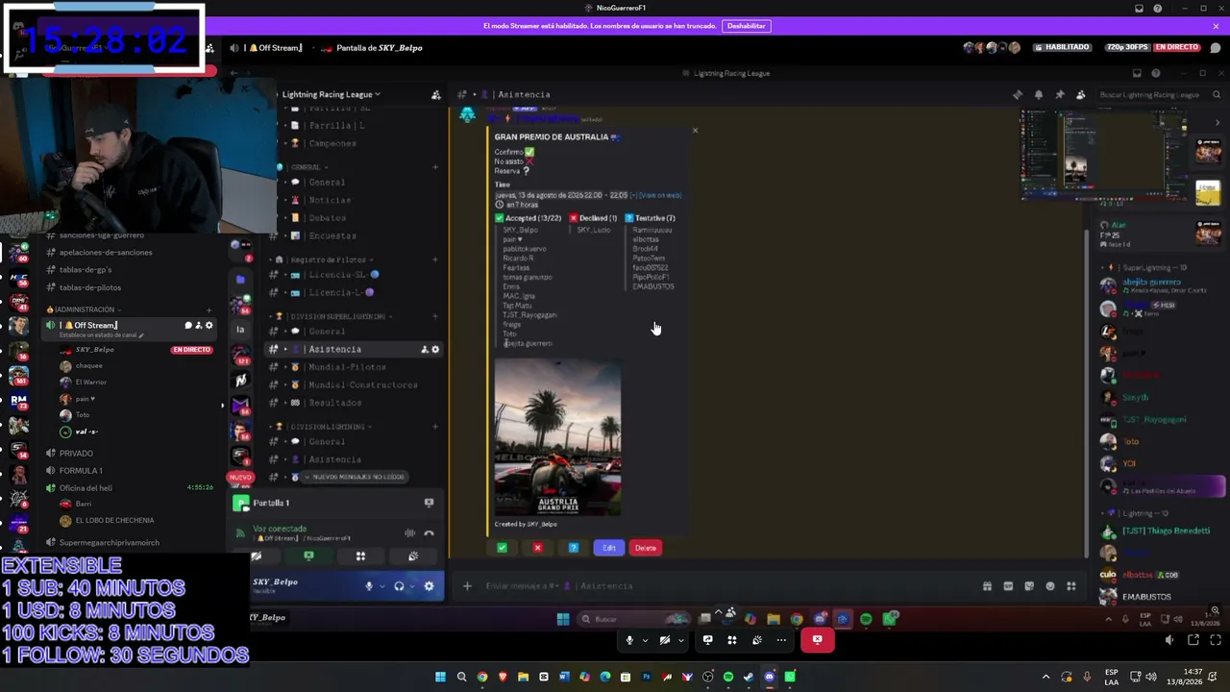Click the three-dots more options in call bar

tap(781, 640)
